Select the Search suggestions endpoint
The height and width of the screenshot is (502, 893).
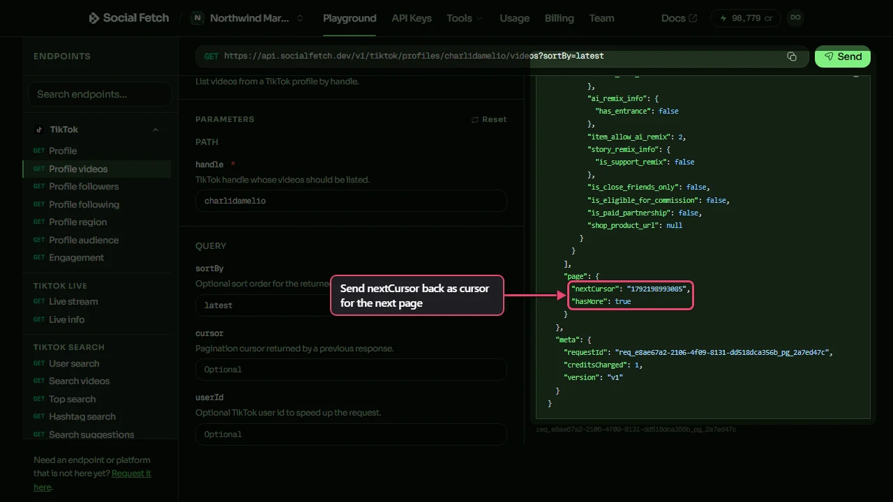97,434
